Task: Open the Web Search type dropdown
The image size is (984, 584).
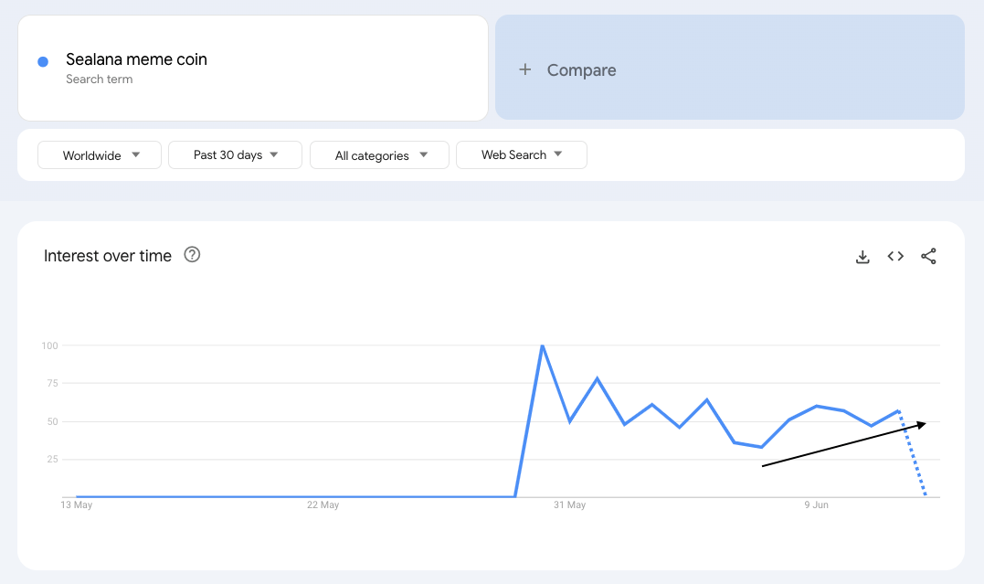Action: [x=521, y=155]
